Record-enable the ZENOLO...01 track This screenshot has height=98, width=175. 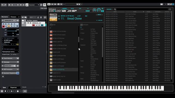coord(33,25)
